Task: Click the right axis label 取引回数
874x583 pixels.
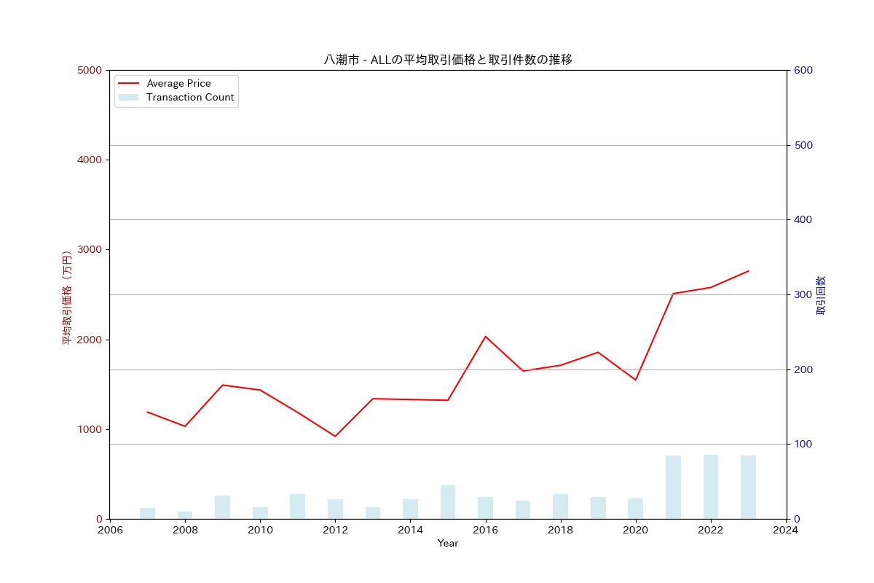Action: pos(821,295)
